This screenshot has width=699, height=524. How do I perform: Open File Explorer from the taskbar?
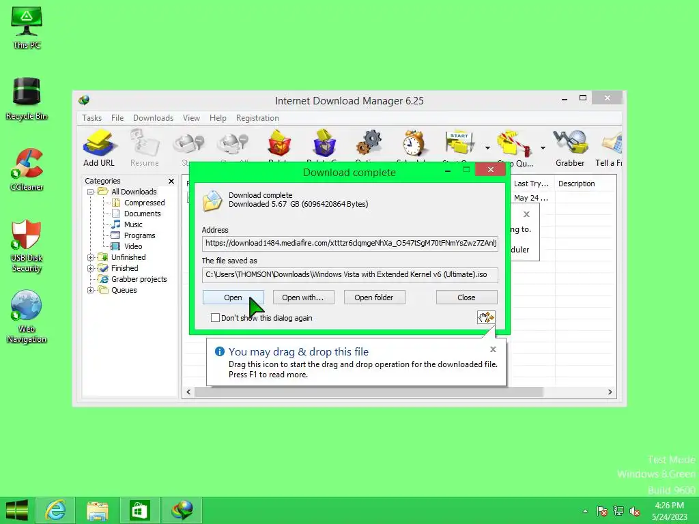click(97, 510)
